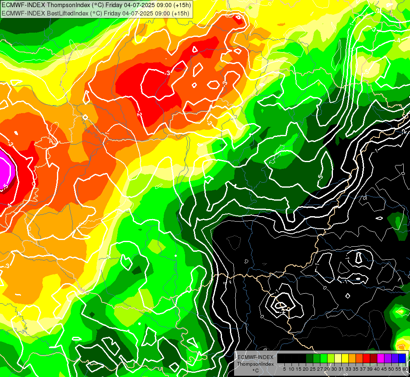
Task: Select the red-orange legend swatch (35-37)
Action: (359, 359)
